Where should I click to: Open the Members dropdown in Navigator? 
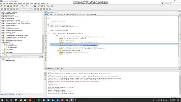pyautogui.click(x=11, y=57)
